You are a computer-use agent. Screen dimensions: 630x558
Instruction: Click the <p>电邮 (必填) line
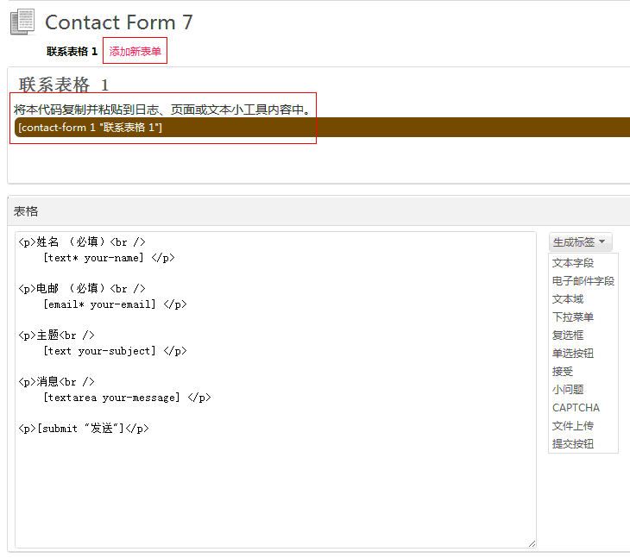pos(82,289)
